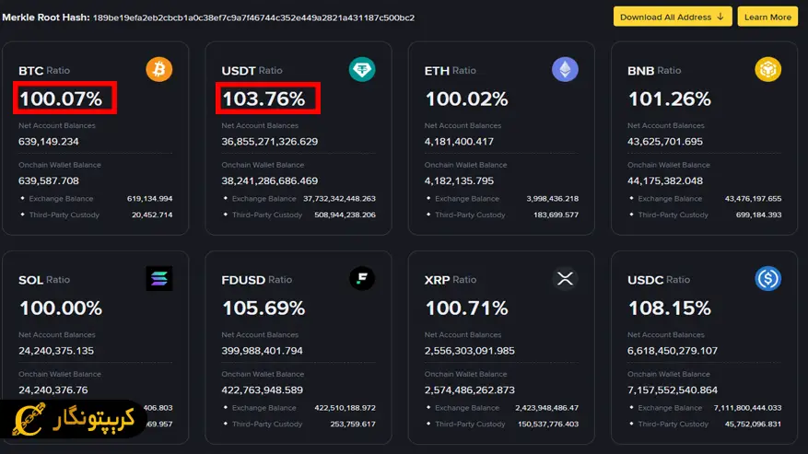Image resolution: width=808 pixels, height=454 pixels.
Task: Select FDUSD exchange balance 422,510,188.972
Action: pyautogui.click(x=345, y=408)
